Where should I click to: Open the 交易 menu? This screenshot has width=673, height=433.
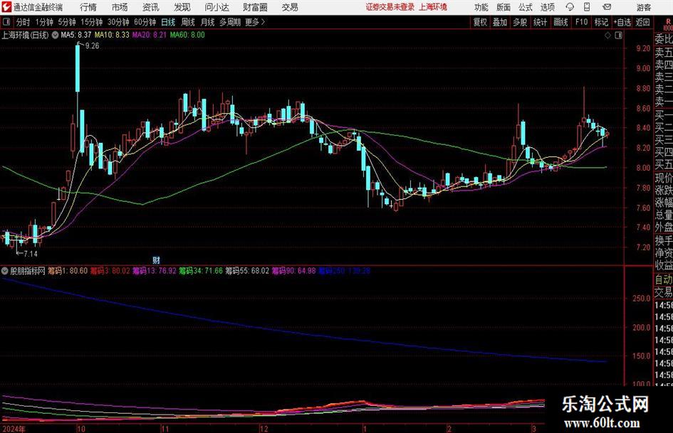point(290,7)
